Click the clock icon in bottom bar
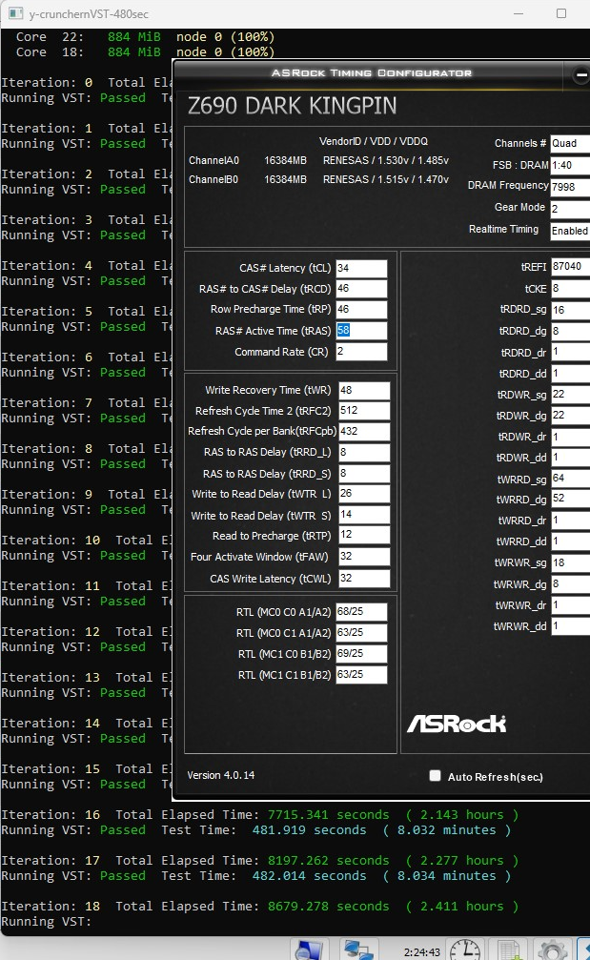Image resolution: width=590 pixels, height=960 pixels. pos(465,950)
